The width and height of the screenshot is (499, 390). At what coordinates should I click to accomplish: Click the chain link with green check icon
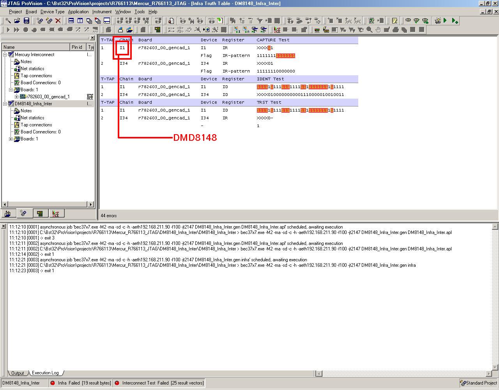tap(416, 21)
